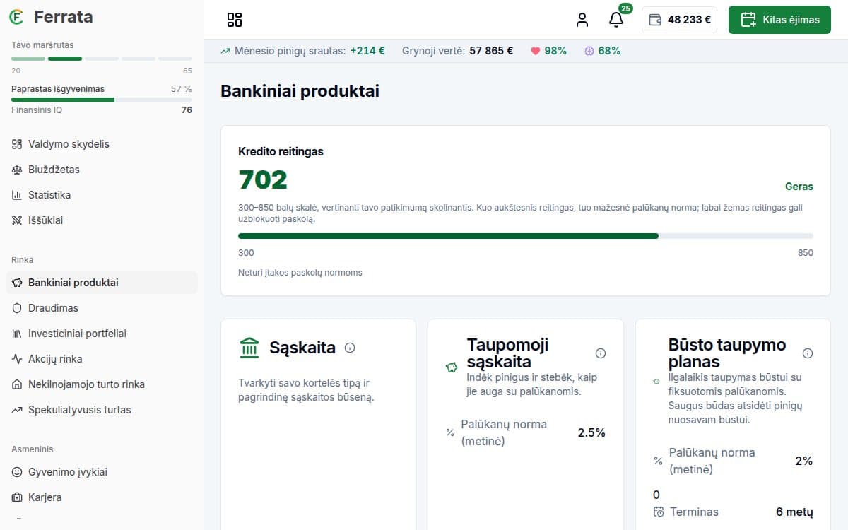Click the brain icon next to 68%

[x=589, y=51]
